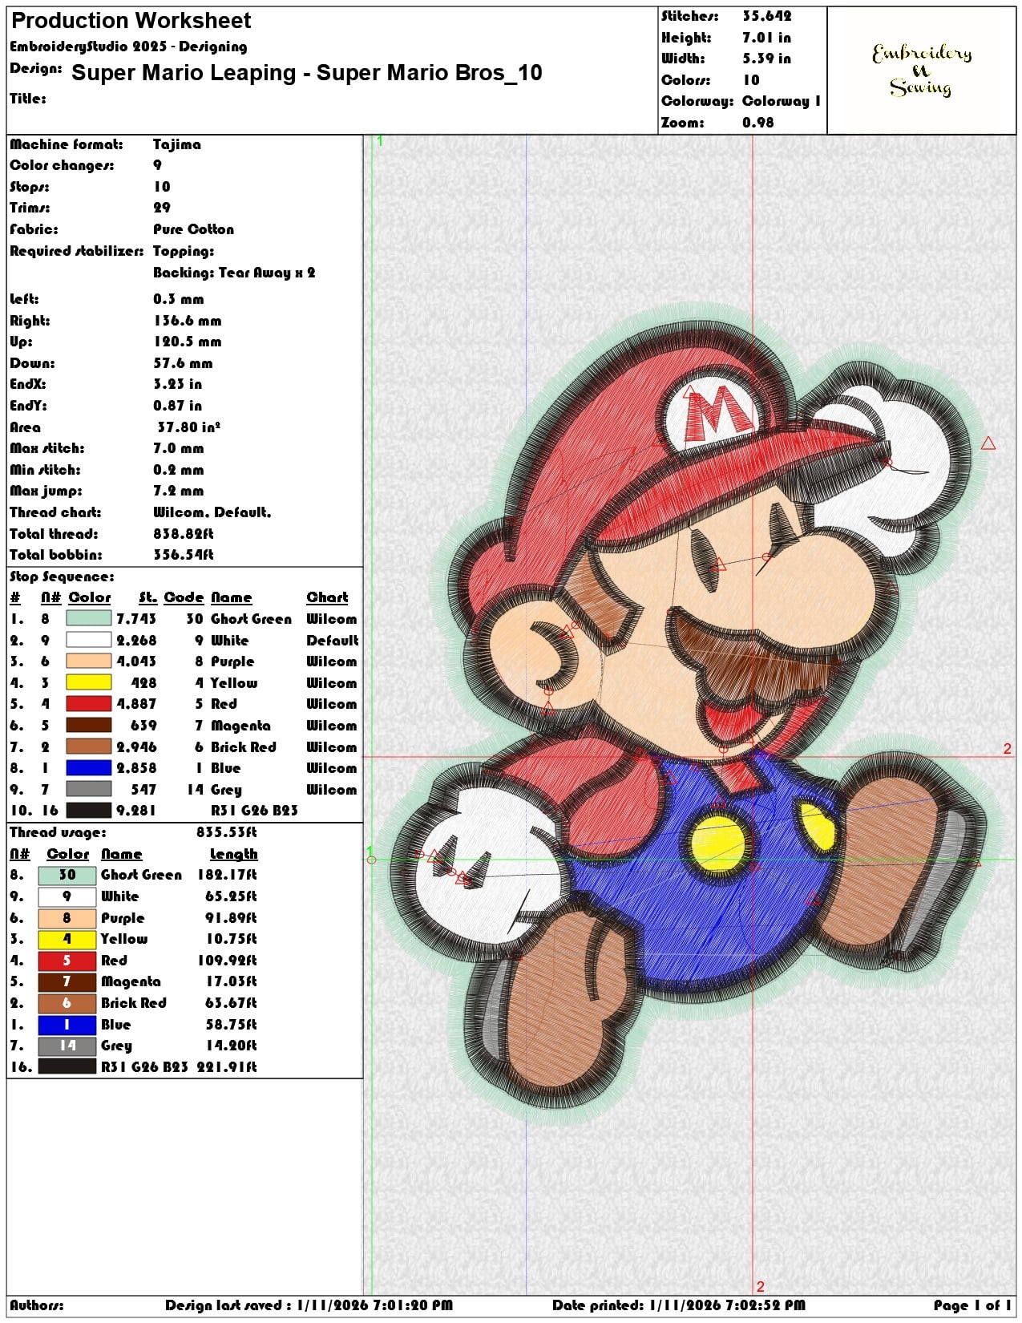This screenshot has height=1323, width=1022.
Task: Click the Height value 7.01 in
Action: 766,38
